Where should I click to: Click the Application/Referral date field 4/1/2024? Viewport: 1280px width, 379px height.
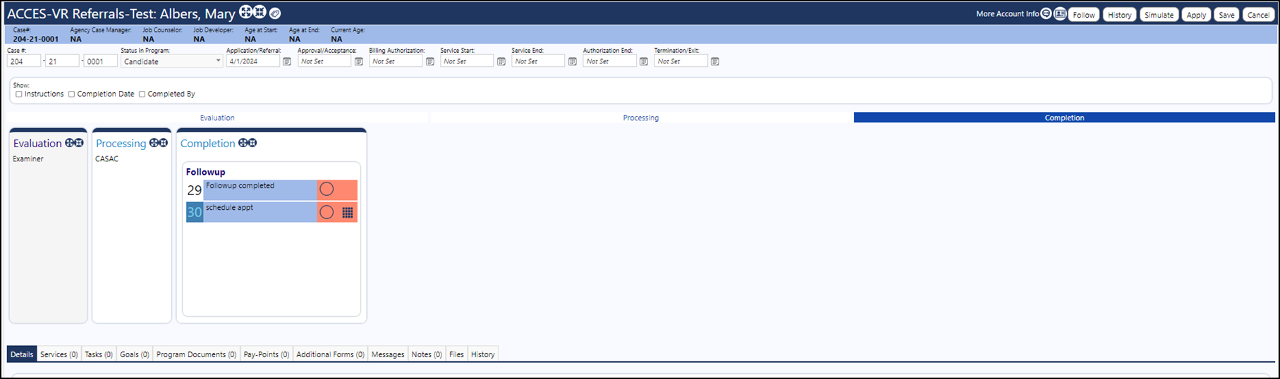point(253,61)
